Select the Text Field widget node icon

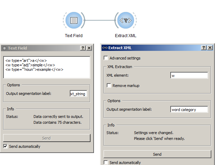pos(74,20)
